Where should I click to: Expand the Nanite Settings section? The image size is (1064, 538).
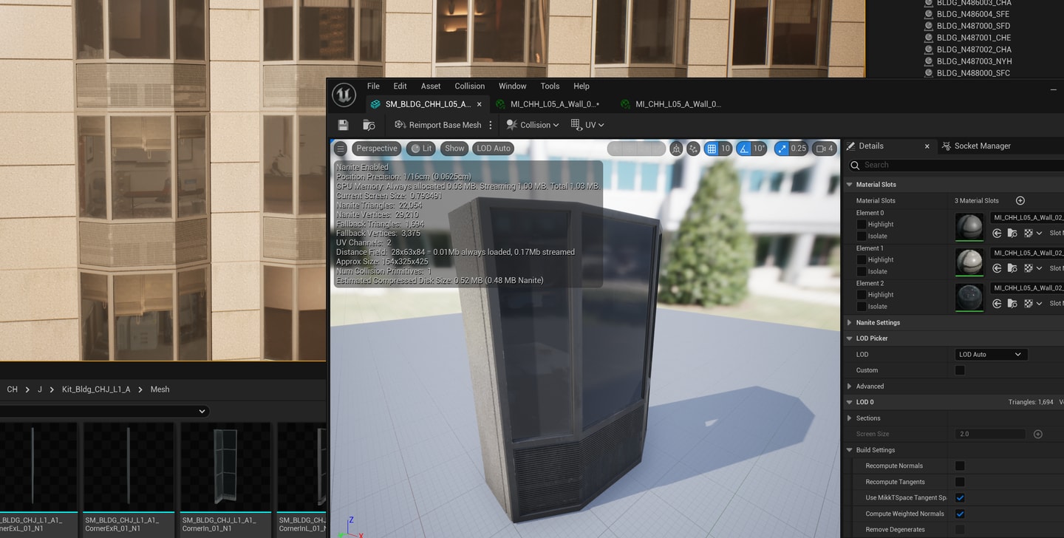click(x=877, y=322)
